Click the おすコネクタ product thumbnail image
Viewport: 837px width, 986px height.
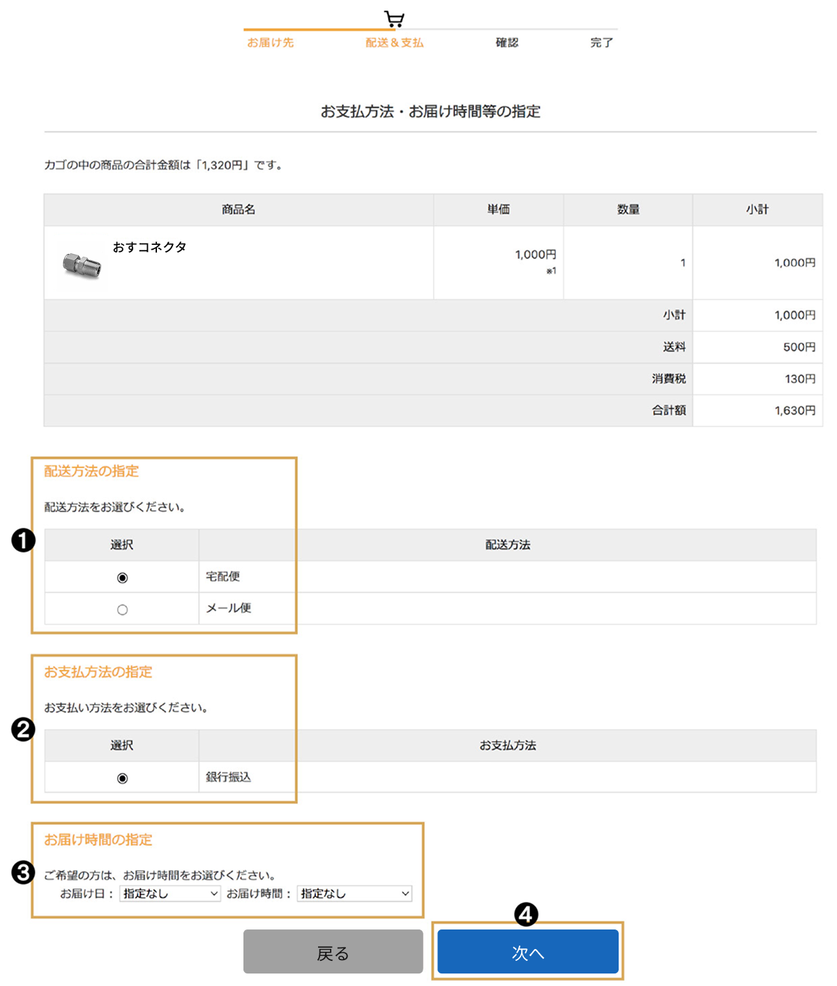point(82,265)
